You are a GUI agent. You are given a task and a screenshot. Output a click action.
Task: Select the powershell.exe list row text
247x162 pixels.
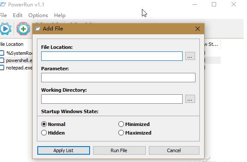click(19, 60)
